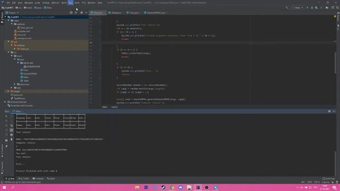Collapse the TaskNF3 root project node
340x191 pixels.
5,17
